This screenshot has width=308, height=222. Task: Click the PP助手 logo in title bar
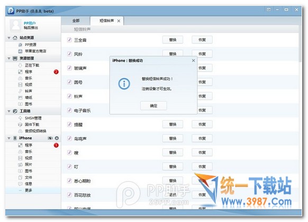click(x=11, y=11)
